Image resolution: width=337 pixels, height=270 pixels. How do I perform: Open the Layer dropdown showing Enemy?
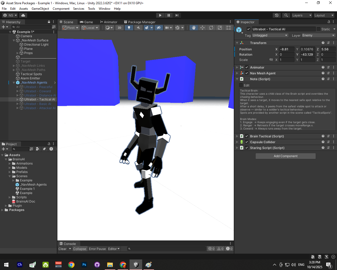[318, 35]
